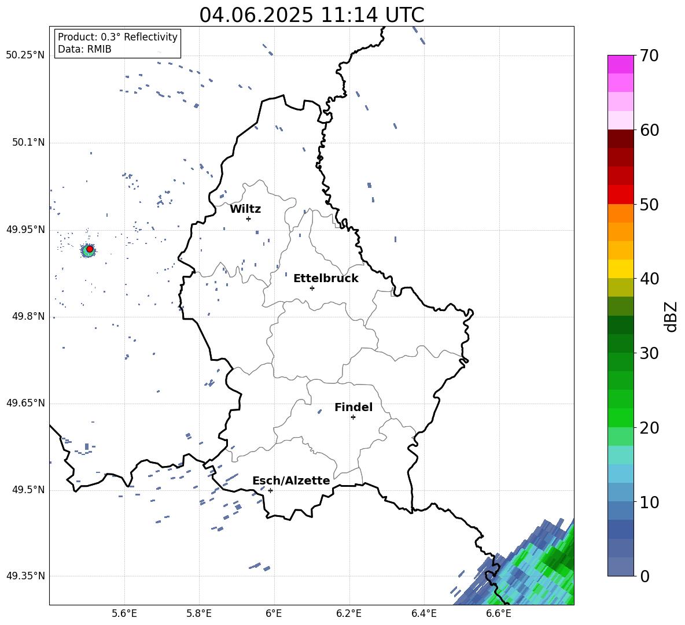Click the 49.35°N latitude label
Screen dimensions: 685x625
[25, 576]
